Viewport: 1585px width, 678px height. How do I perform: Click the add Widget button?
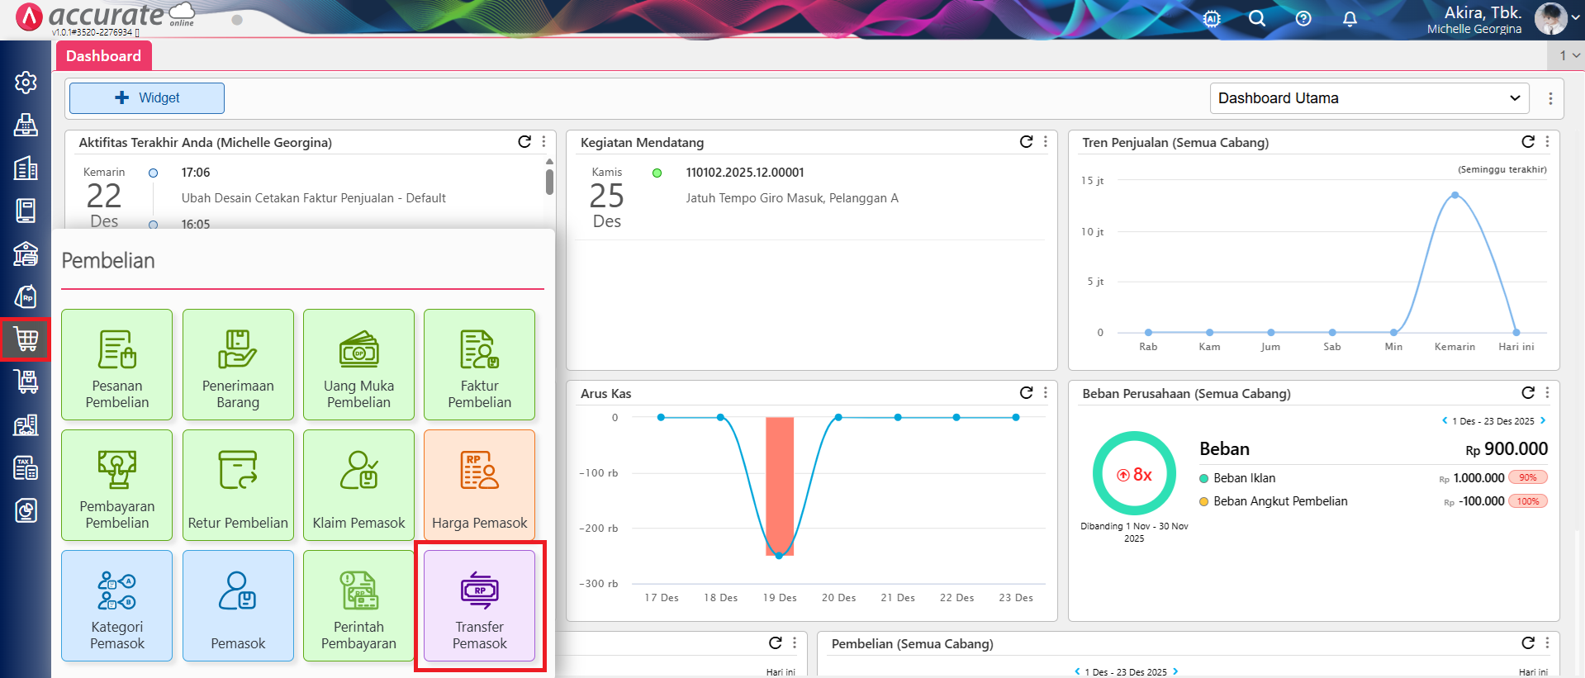147,98
